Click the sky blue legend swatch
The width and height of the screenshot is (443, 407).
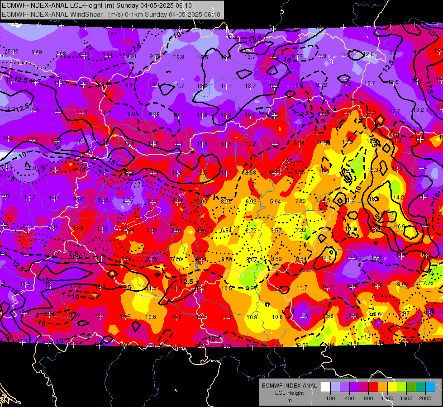click(x=431, y=387)
